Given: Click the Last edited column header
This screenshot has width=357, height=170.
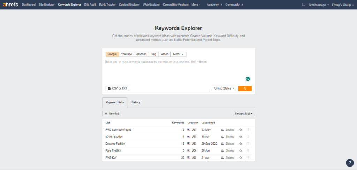Looking at the screenshot, I should 208,123.
